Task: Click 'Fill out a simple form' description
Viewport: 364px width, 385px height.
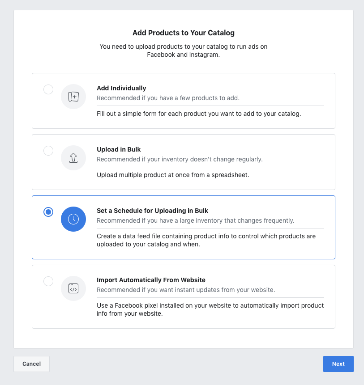Action: click(x=199, y=114)
